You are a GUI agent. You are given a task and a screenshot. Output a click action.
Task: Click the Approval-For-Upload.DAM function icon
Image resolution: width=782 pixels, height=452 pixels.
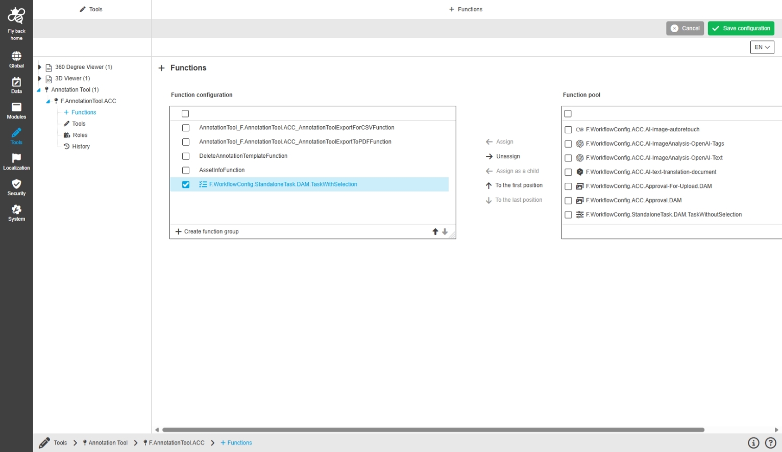580,186
